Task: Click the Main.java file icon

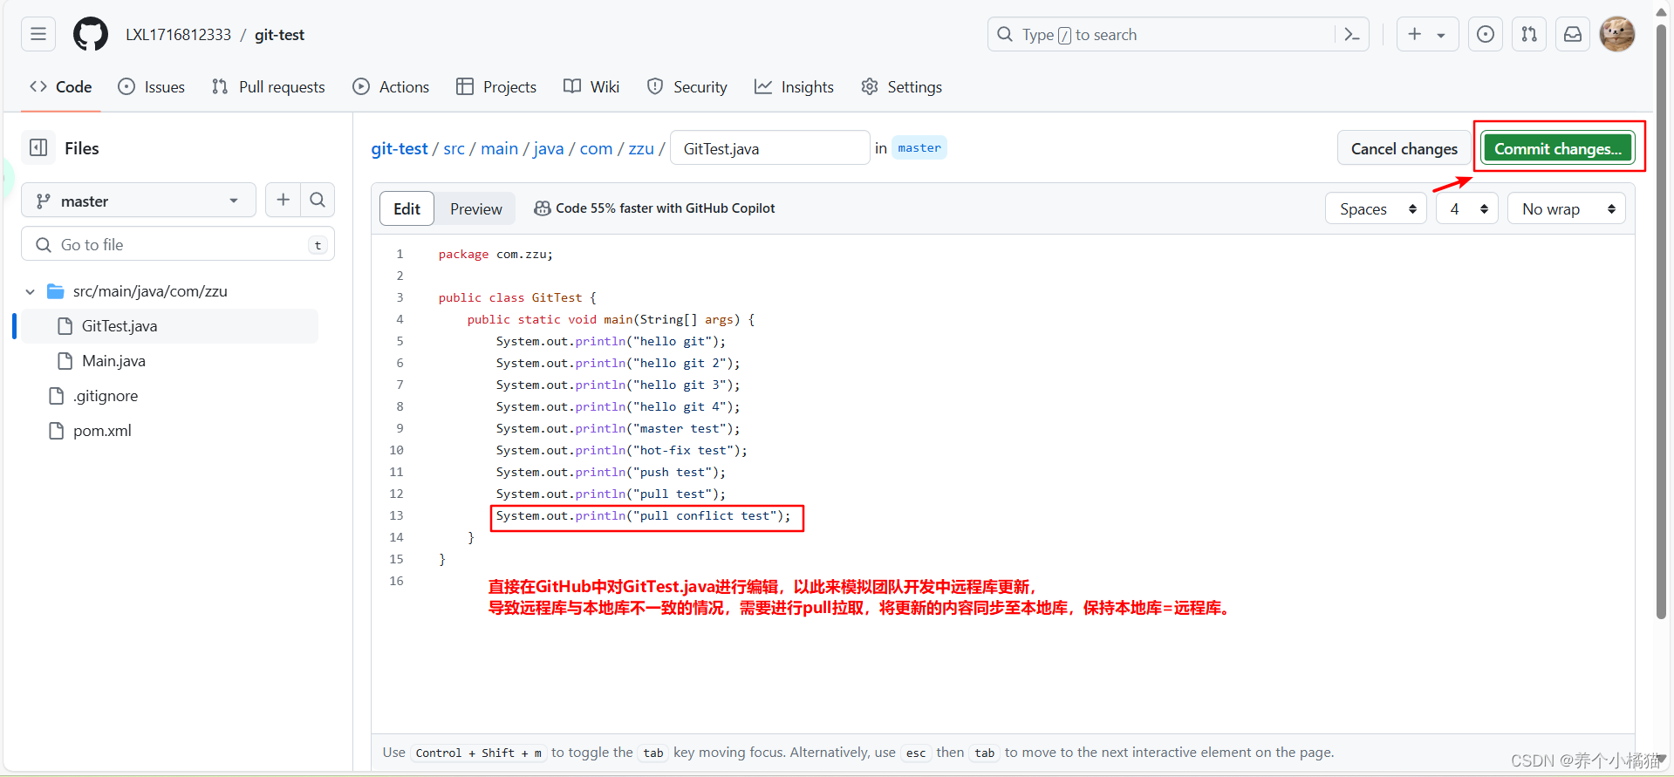Action: tap(65, 361)
